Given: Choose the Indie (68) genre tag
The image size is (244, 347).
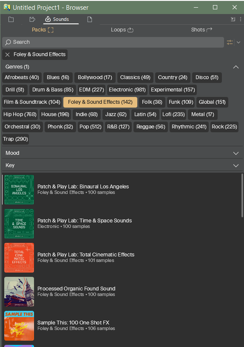Looking at the screenshot, I should point(86,115).
